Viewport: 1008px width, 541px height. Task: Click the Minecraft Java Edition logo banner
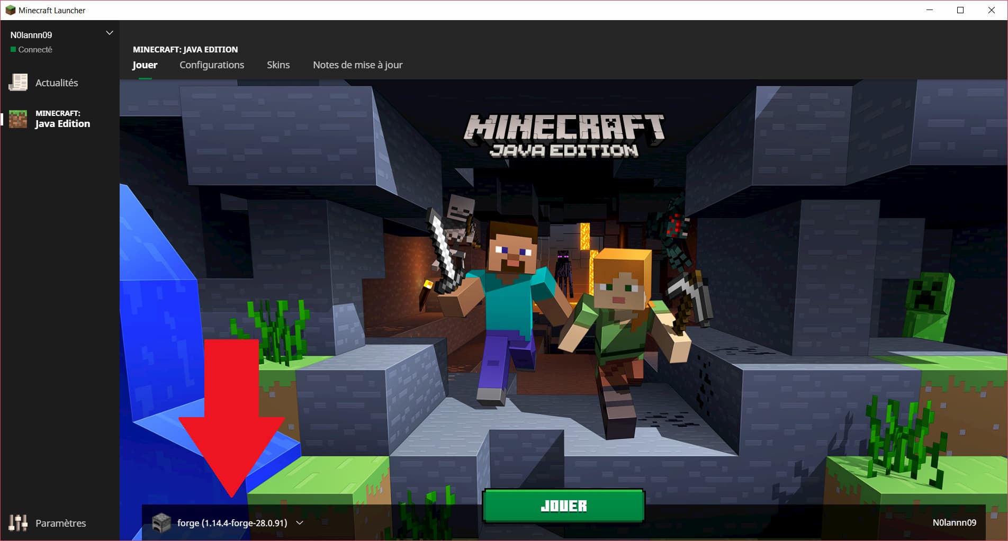pyautogui.click(x=564, y=136)
